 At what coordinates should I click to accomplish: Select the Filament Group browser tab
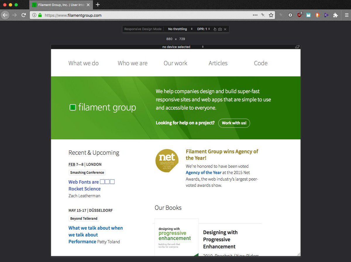(x=61, y=5)
